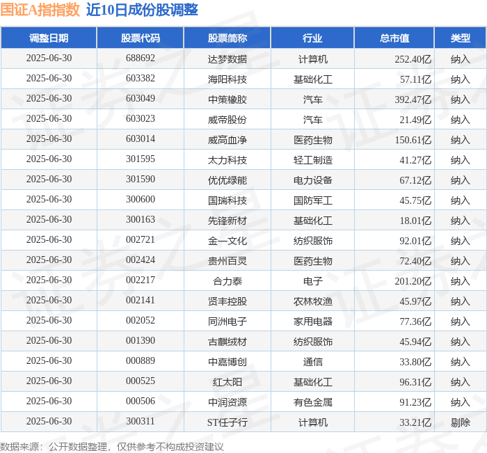Click the 电力设备 industry cell
The image size is (487, 453).
(313, 180)
